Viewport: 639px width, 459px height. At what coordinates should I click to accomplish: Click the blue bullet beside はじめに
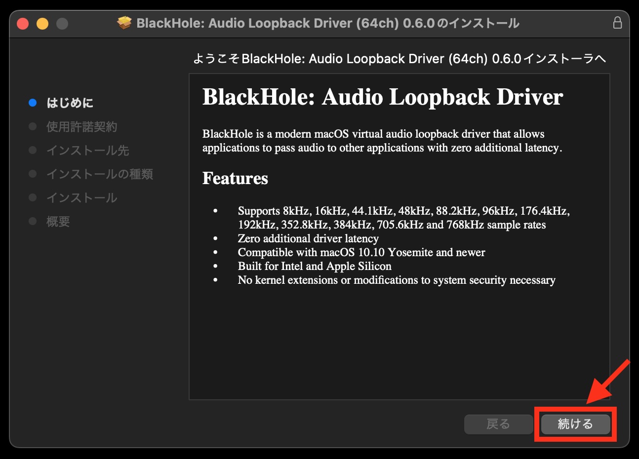[x=33, y=103]
